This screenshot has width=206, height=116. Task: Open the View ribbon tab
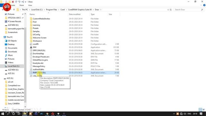click(30, 5)
